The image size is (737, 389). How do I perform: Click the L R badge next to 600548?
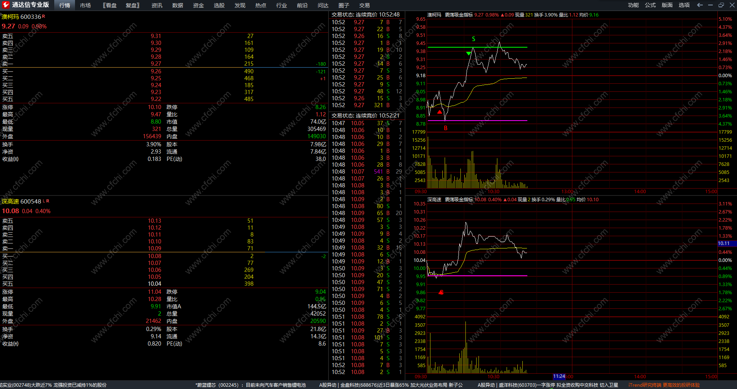coord(46,201)
